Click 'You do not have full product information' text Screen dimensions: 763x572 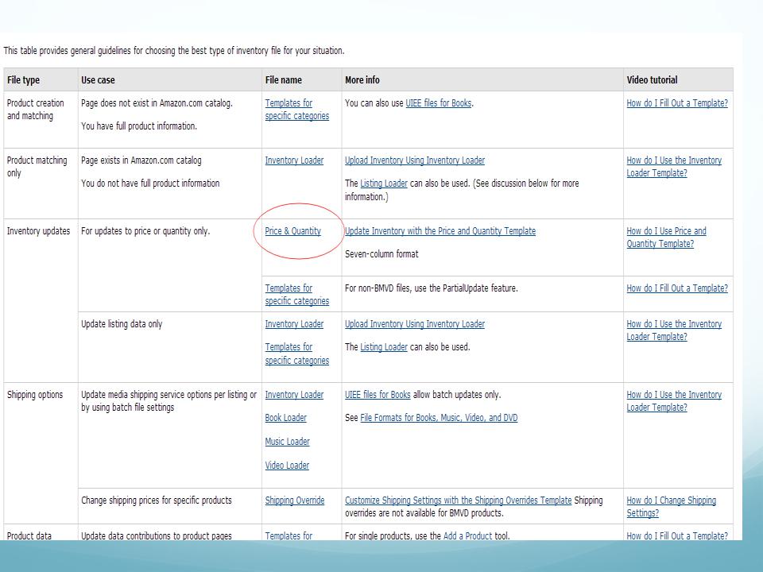pos(150,184)
